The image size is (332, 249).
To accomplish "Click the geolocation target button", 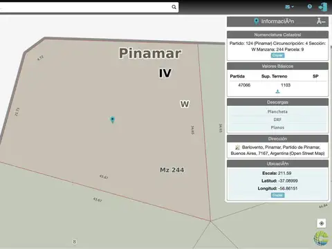I will coord(322,223).
